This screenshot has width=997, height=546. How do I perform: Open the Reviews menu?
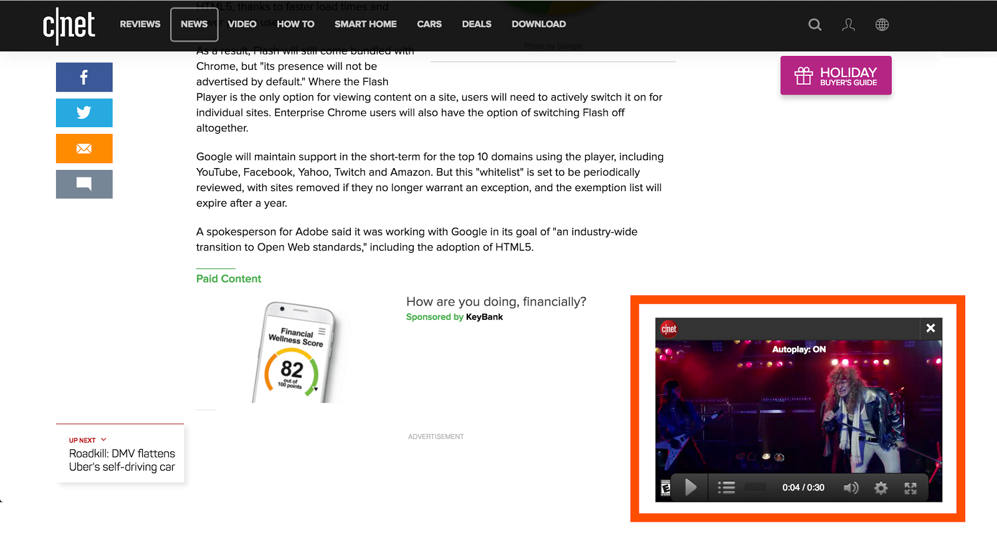140,24
